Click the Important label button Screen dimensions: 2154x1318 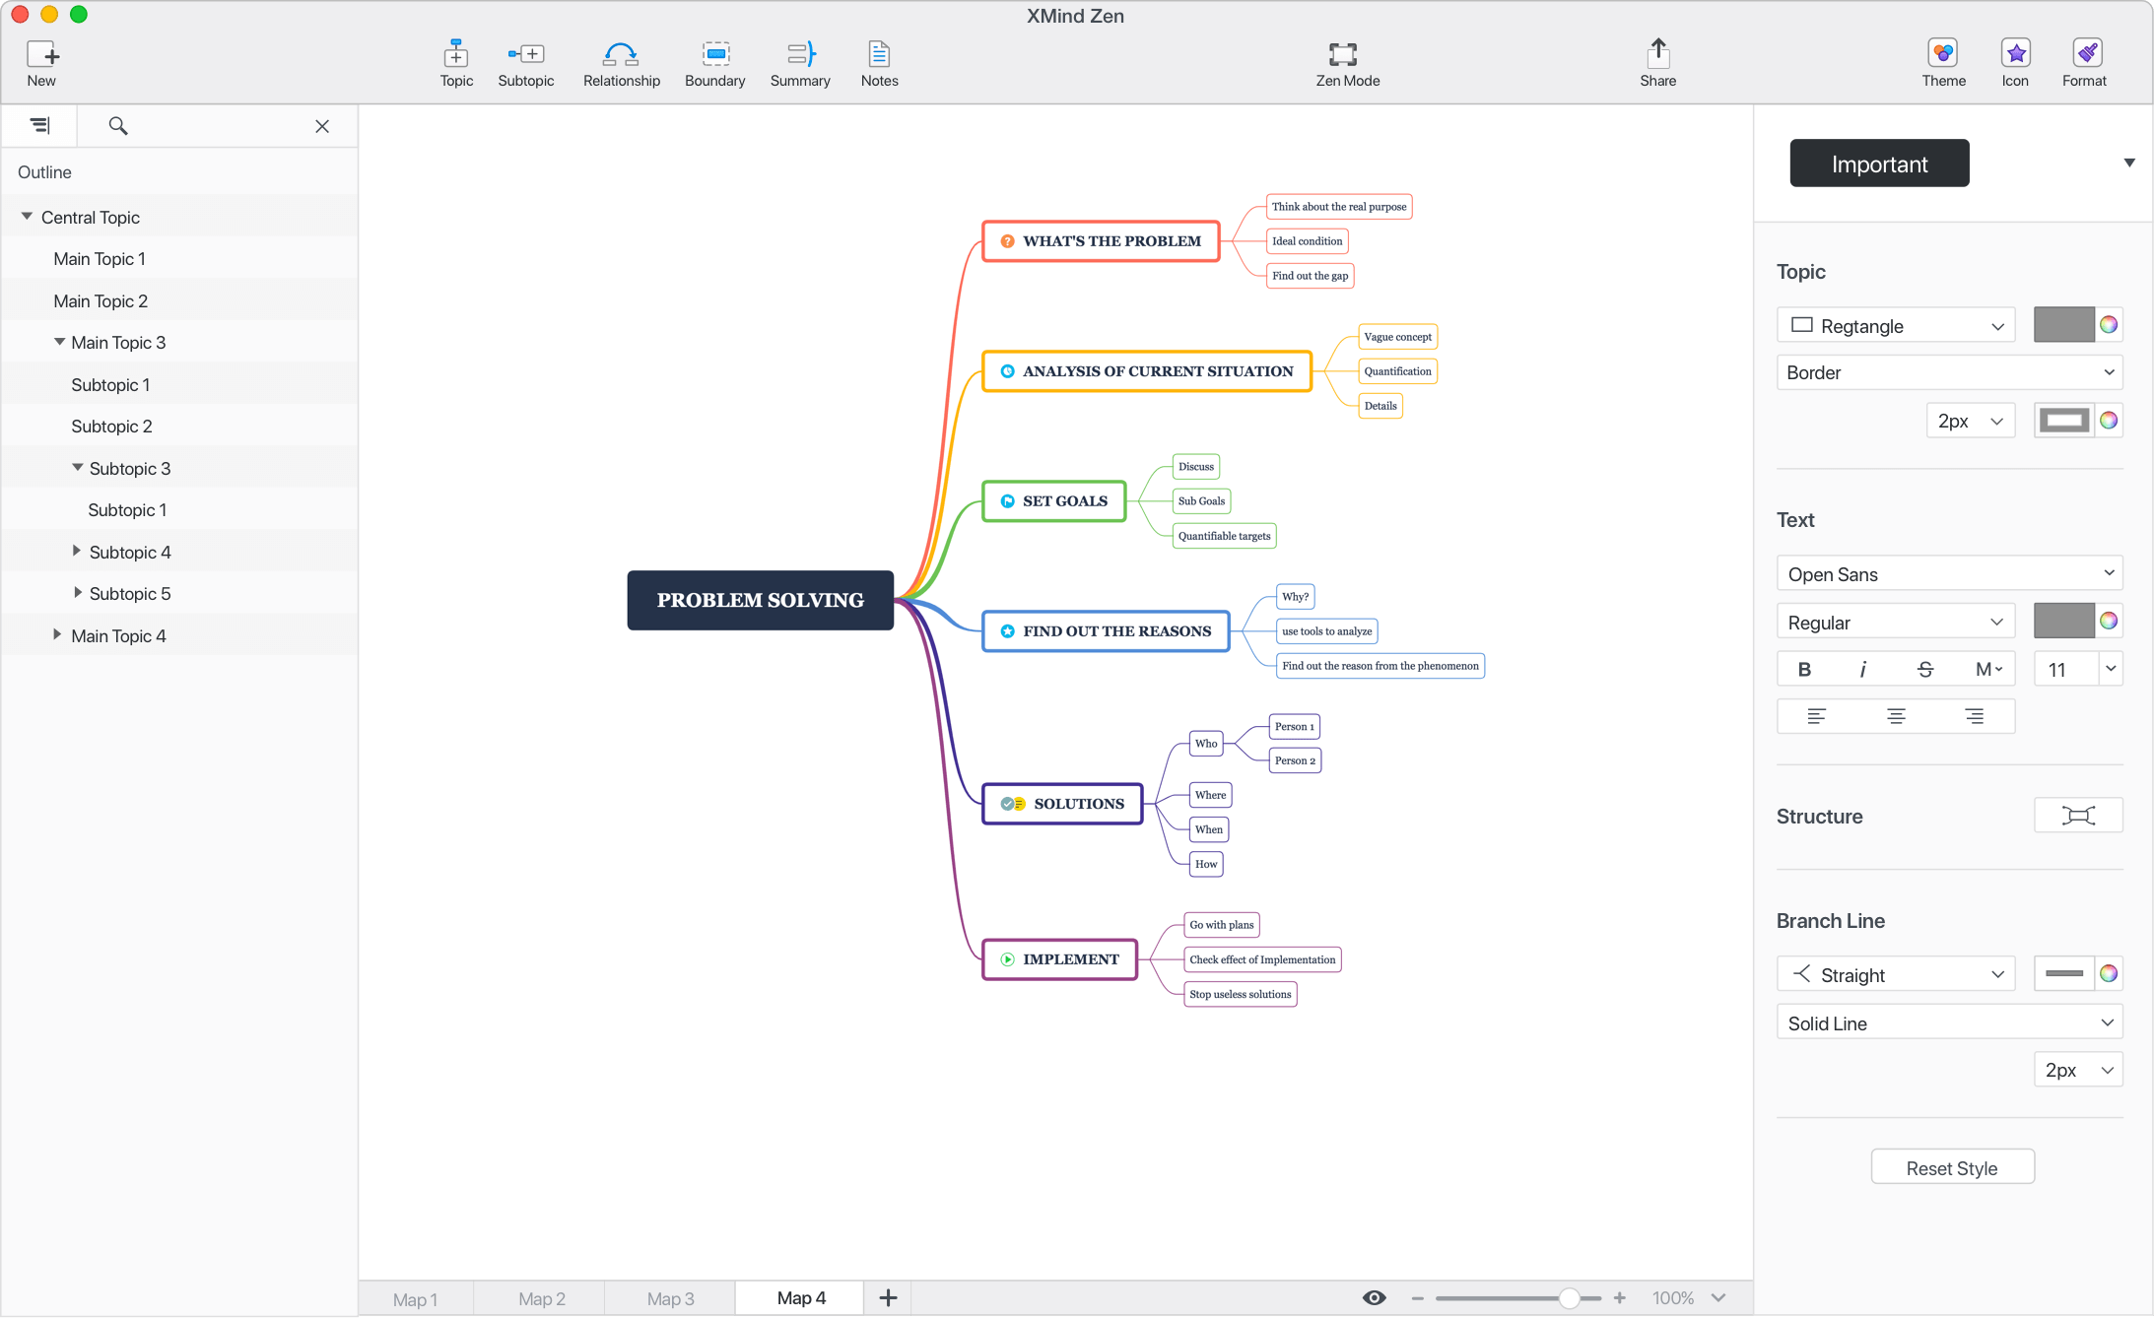point(1880,163)
